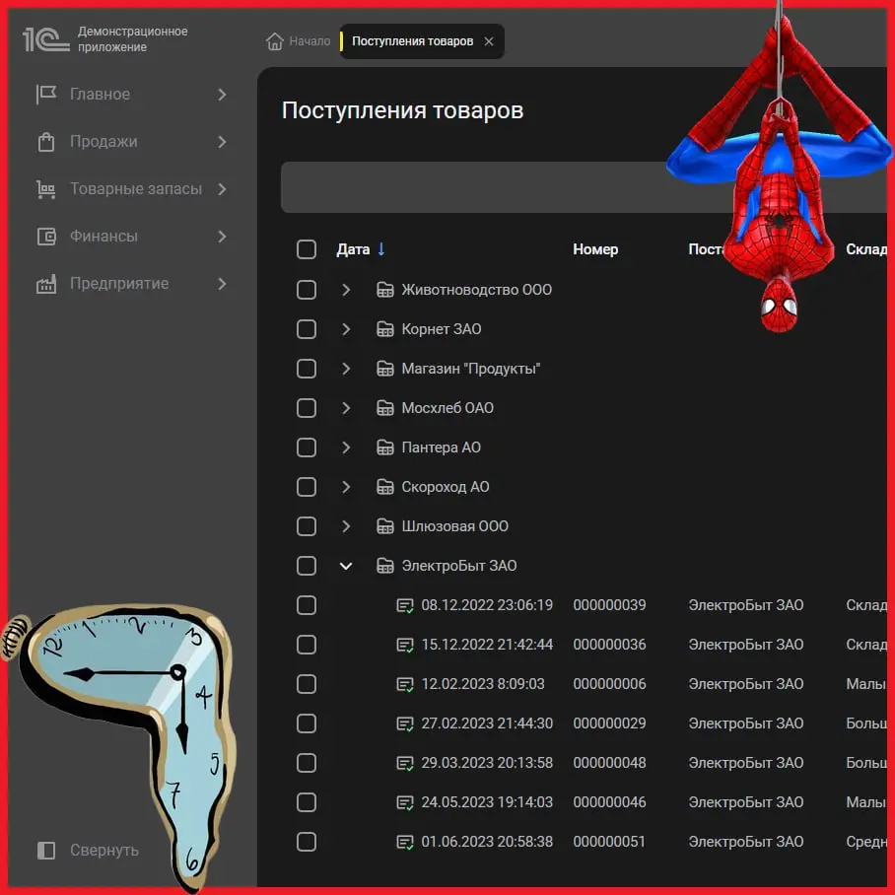
Task: Click the warehouse cart icon for Товарные запасы
Action: 45,189
